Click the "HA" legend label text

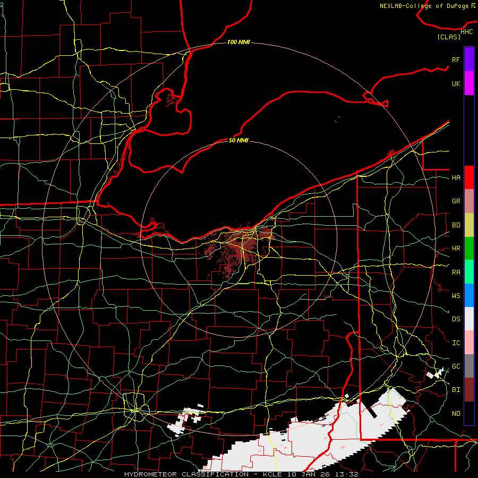click(456, 178)
